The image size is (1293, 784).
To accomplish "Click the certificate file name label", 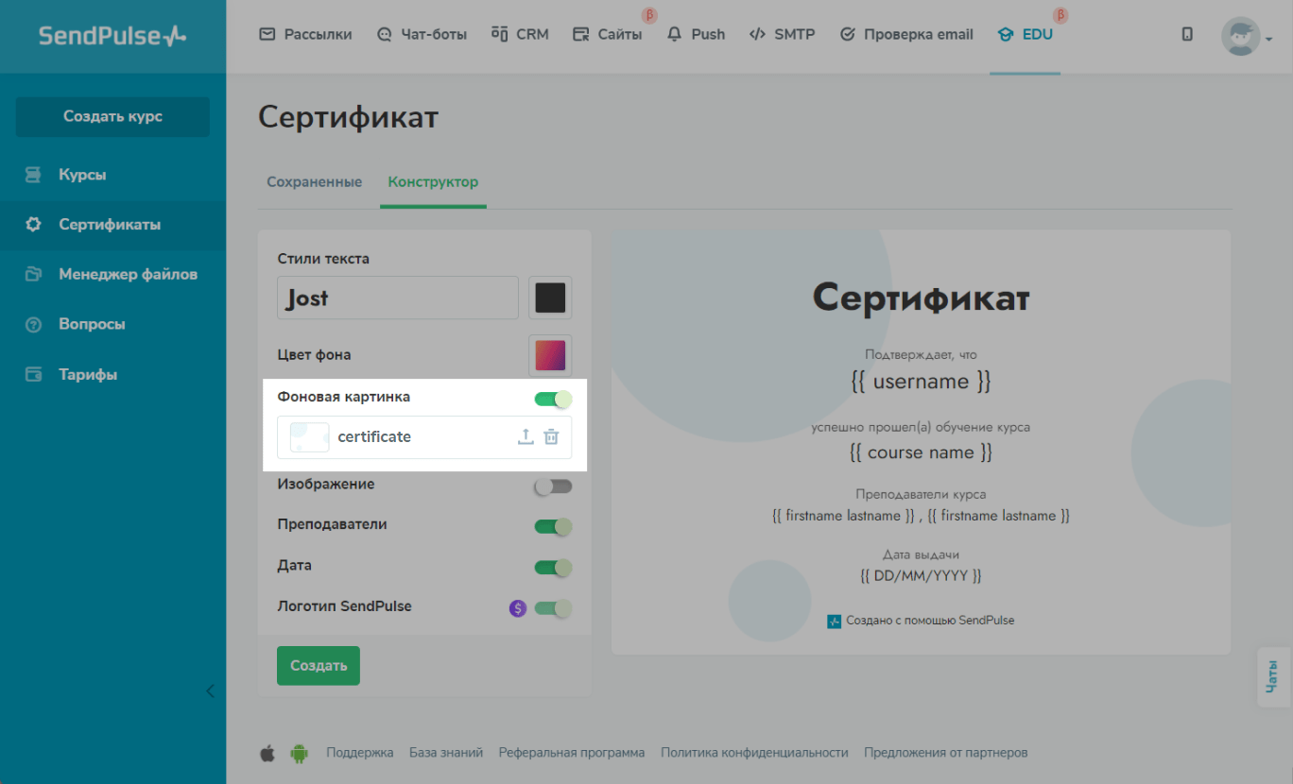I will coord(374,436).
